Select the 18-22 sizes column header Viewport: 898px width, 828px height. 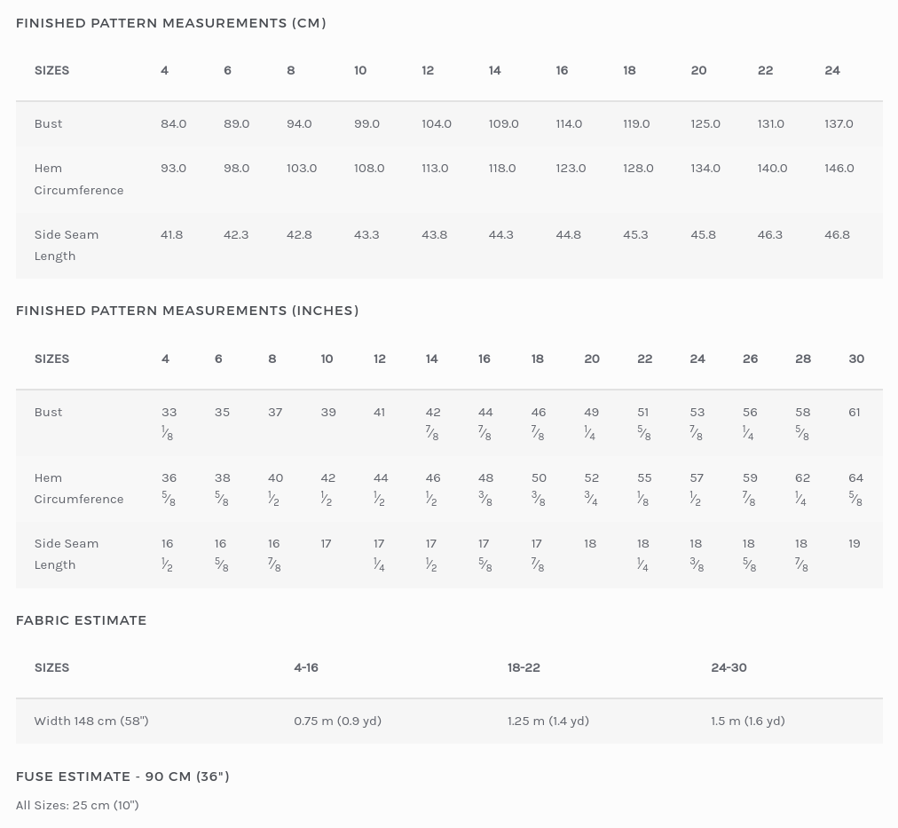click(x=524, y=667)
